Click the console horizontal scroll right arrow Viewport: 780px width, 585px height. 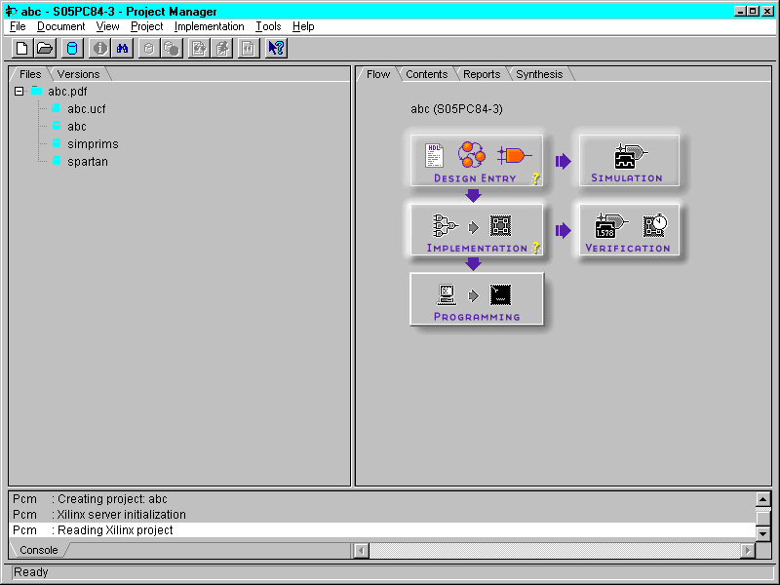tap(747, 550)
